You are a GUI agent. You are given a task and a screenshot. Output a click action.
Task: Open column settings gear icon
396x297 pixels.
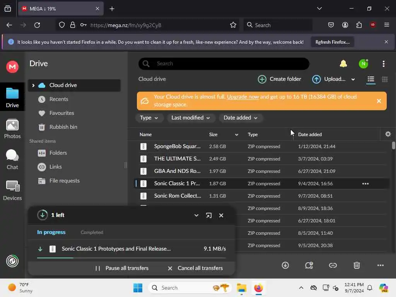click(x=388, y=134)
